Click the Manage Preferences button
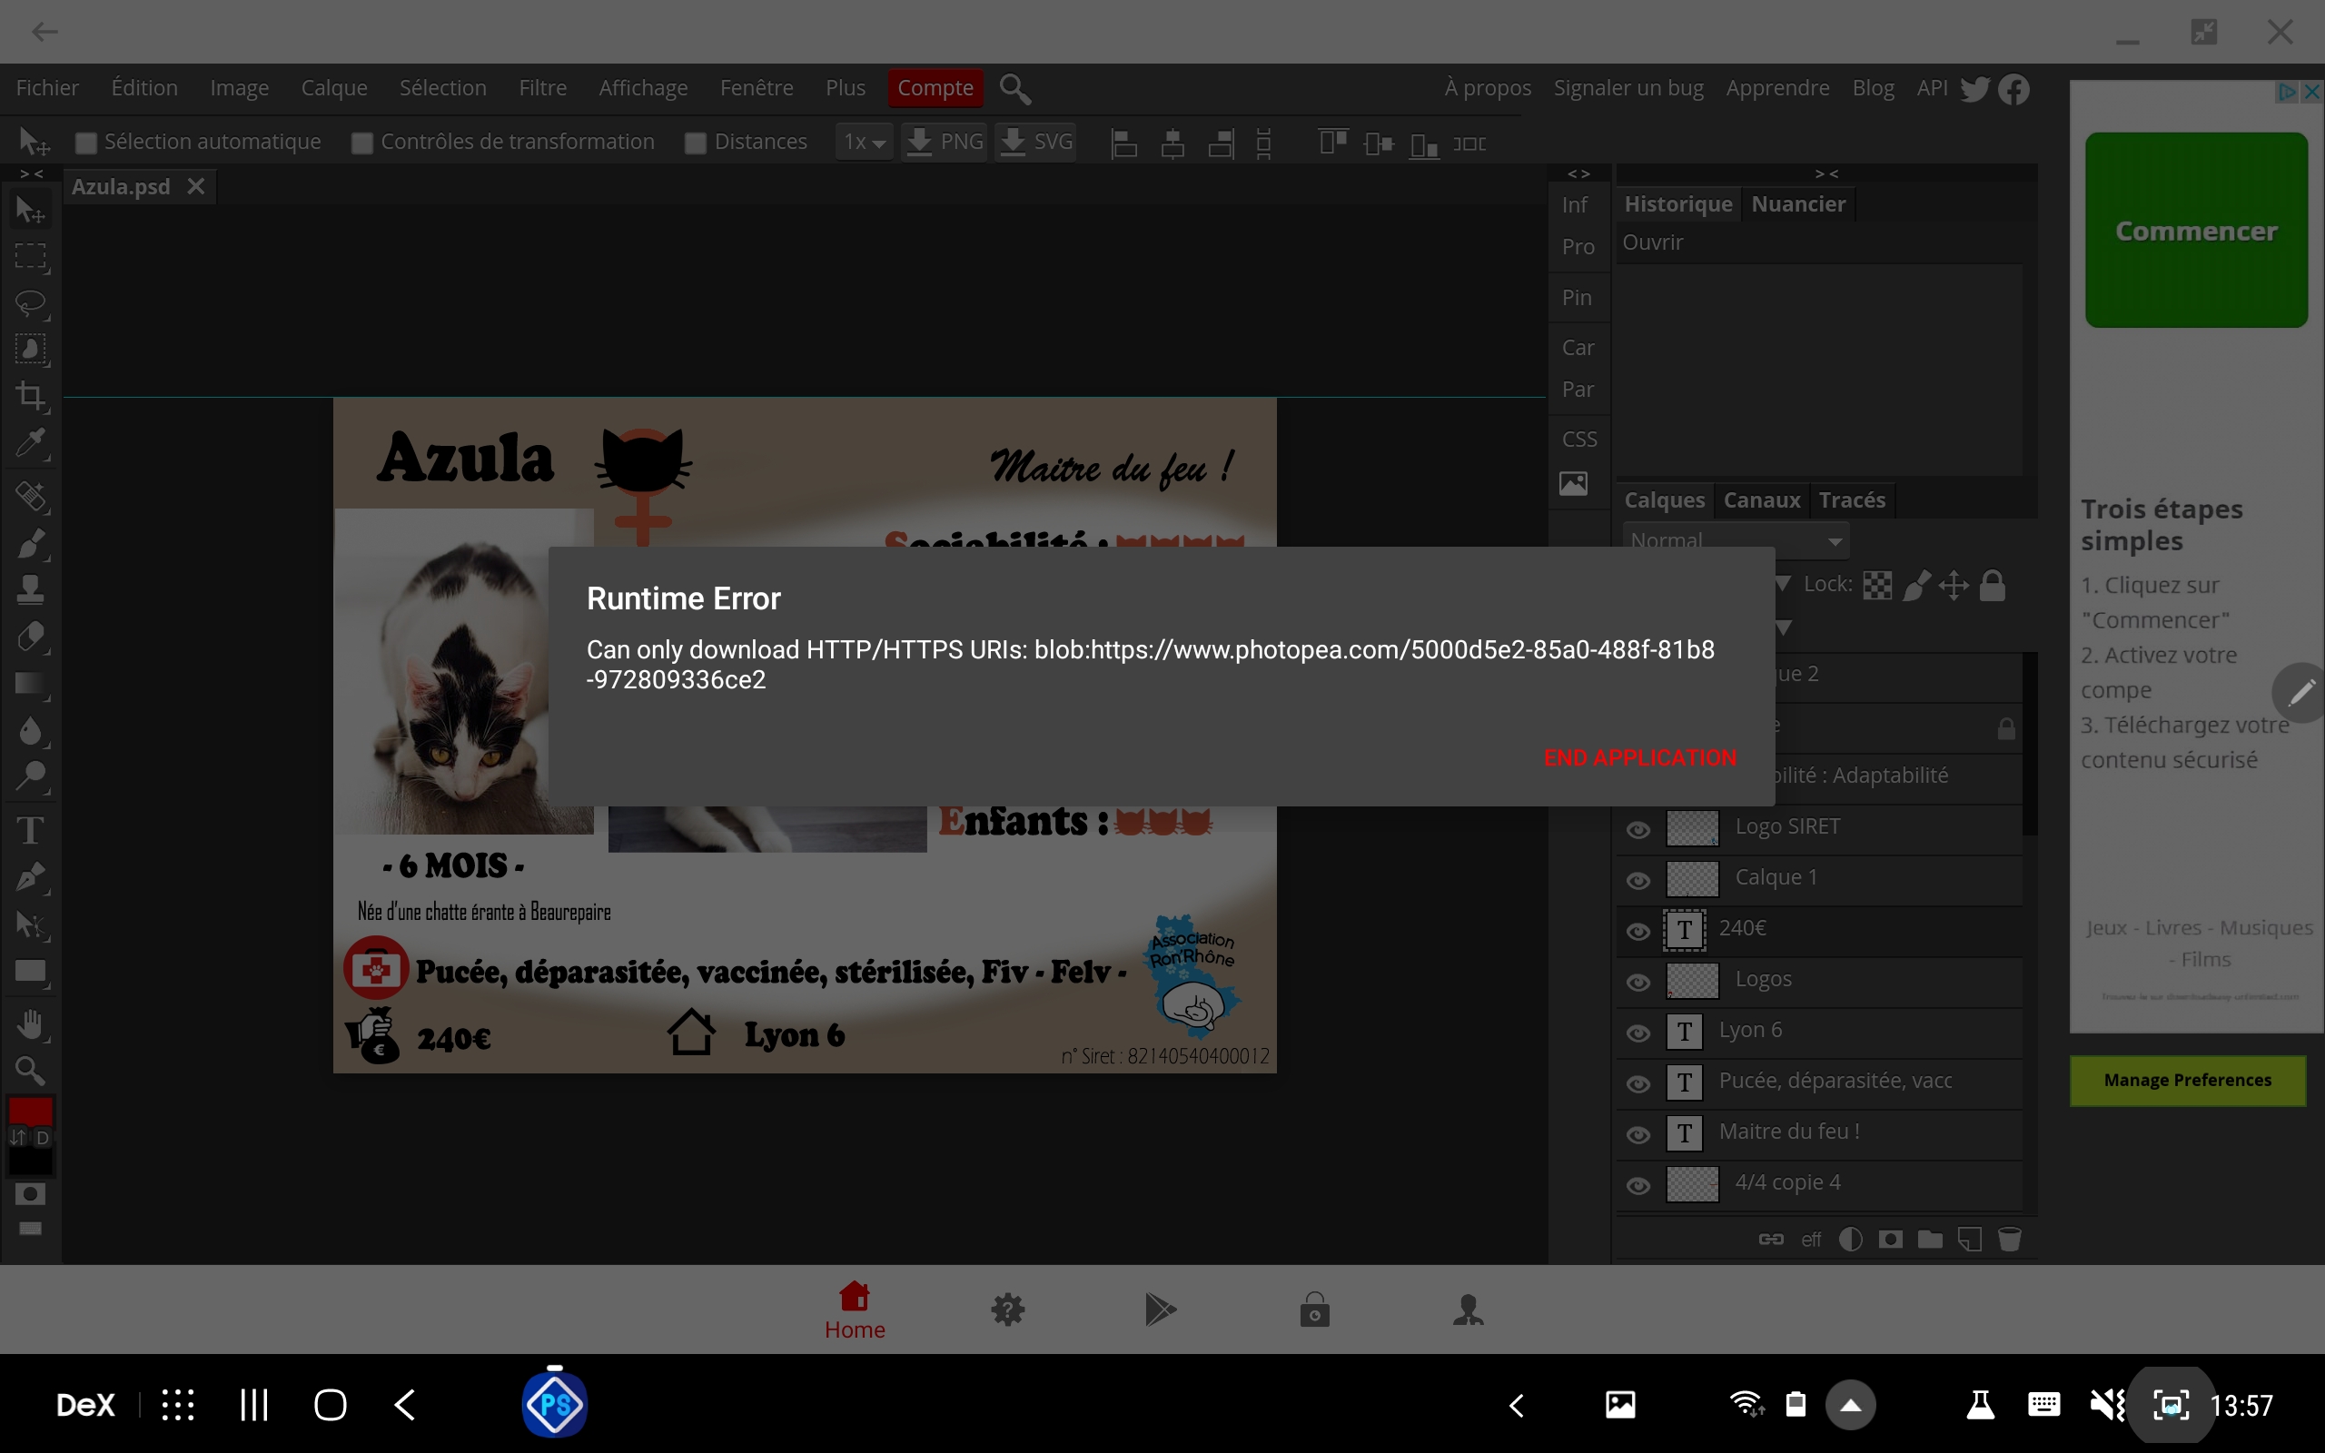Viewport: 2325px width, 1453px height. (x=2187, y=1080)
